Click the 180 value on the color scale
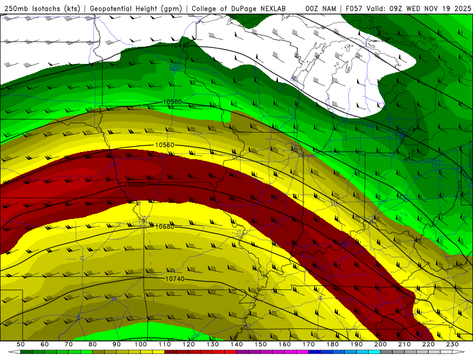This screenshot has height=355, width=473. [x=332, y=344]
